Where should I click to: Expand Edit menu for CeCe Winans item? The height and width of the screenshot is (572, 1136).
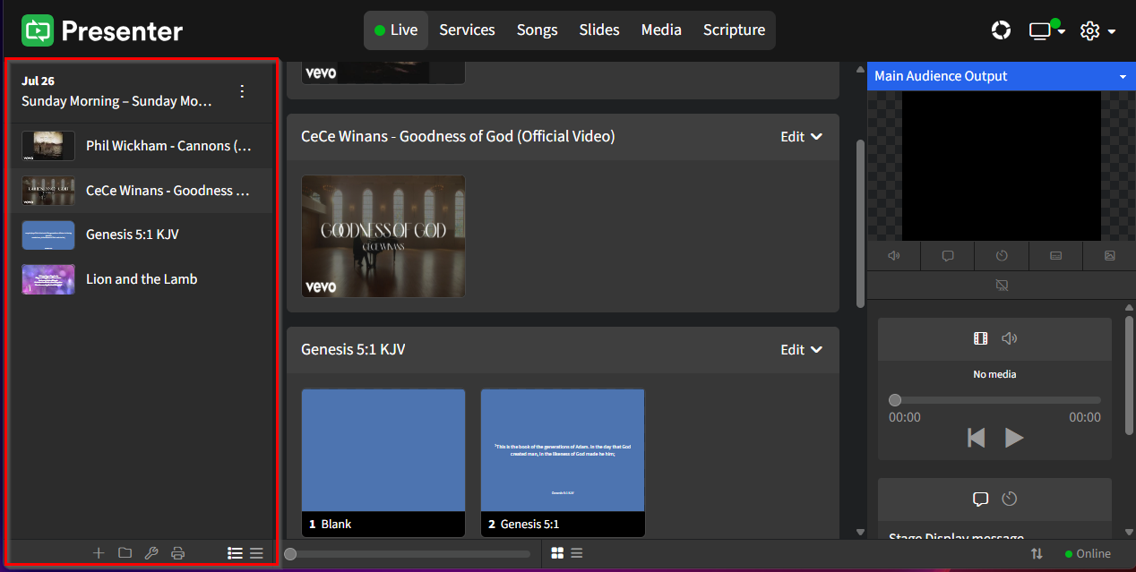pos(801,137)
